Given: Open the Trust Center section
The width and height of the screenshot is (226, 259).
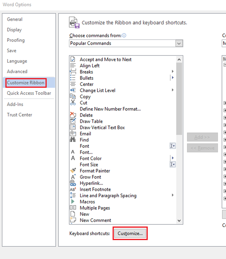Looking at the screenshot, I should (x=19, y=115).
